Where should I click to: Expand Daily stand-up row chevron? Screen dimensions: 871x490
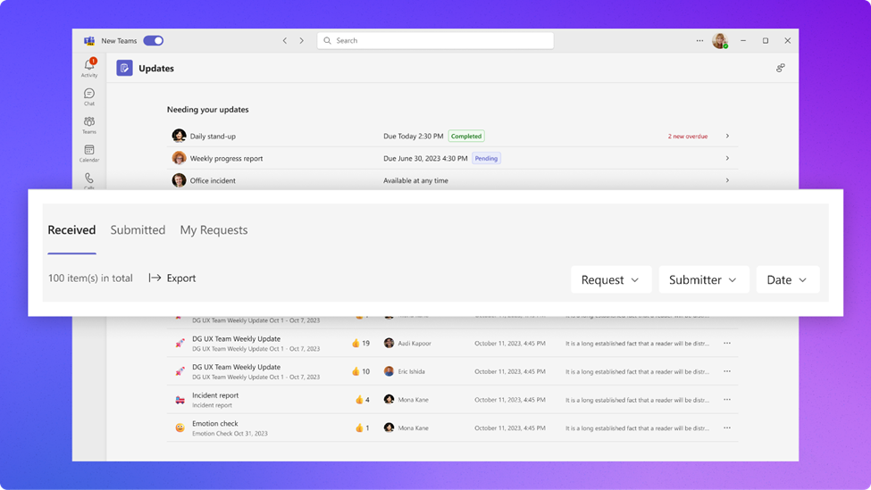727,136
